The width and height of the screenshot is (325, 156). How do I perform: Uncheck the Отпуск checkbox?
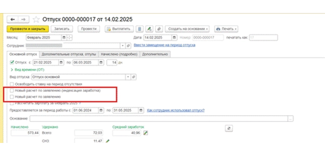tap(12, 62)
